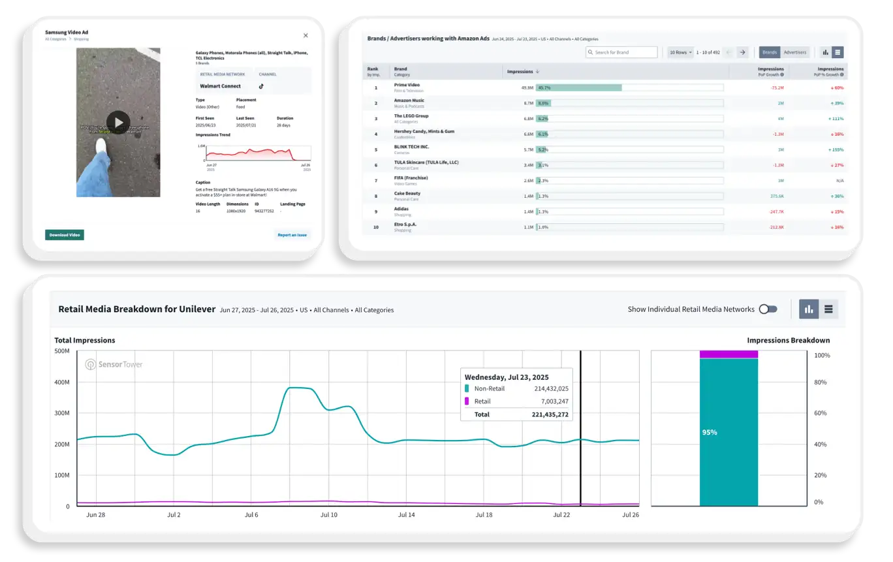Play the Samsung video ad
893x562 pixels.
118,122
